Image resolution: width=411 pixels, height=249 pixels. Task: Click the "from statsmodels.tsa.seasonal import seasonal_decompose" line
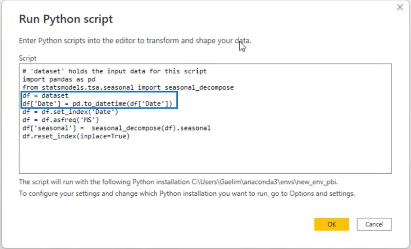coord(128,87)
